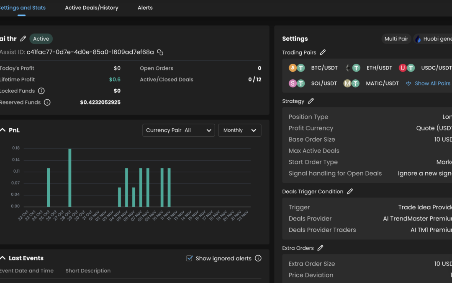Copy the Assist ID with the copy icon
Viewport: 452px width, 283px height.
coord(160,52)
